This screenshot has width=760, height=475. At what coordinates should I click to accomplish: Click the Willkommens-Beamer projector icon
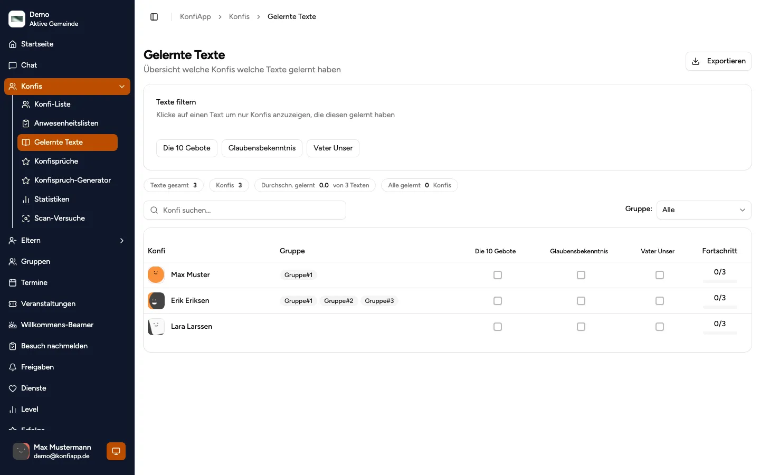point(13,325)
